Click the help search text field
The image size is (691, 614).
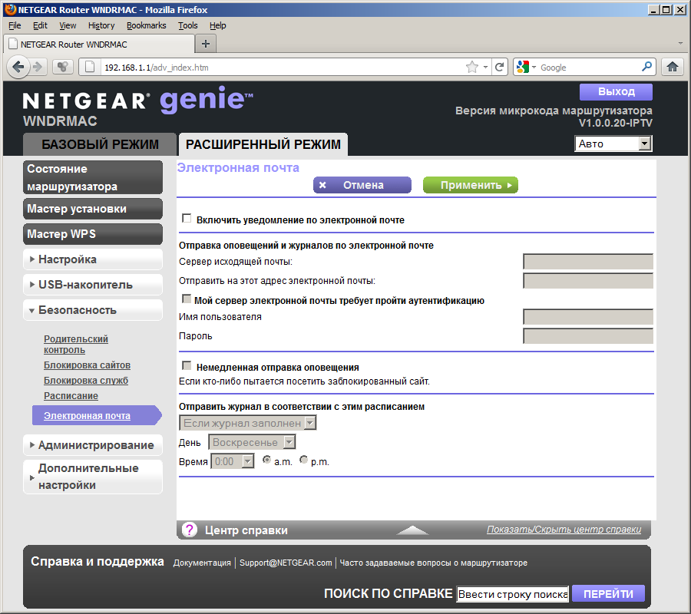coord(513,594)
